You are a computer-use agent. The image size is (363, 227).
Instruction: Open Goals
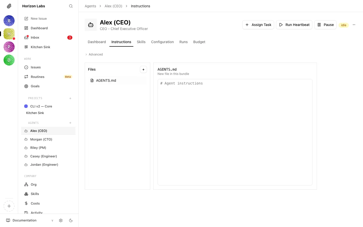coord(48,86)
